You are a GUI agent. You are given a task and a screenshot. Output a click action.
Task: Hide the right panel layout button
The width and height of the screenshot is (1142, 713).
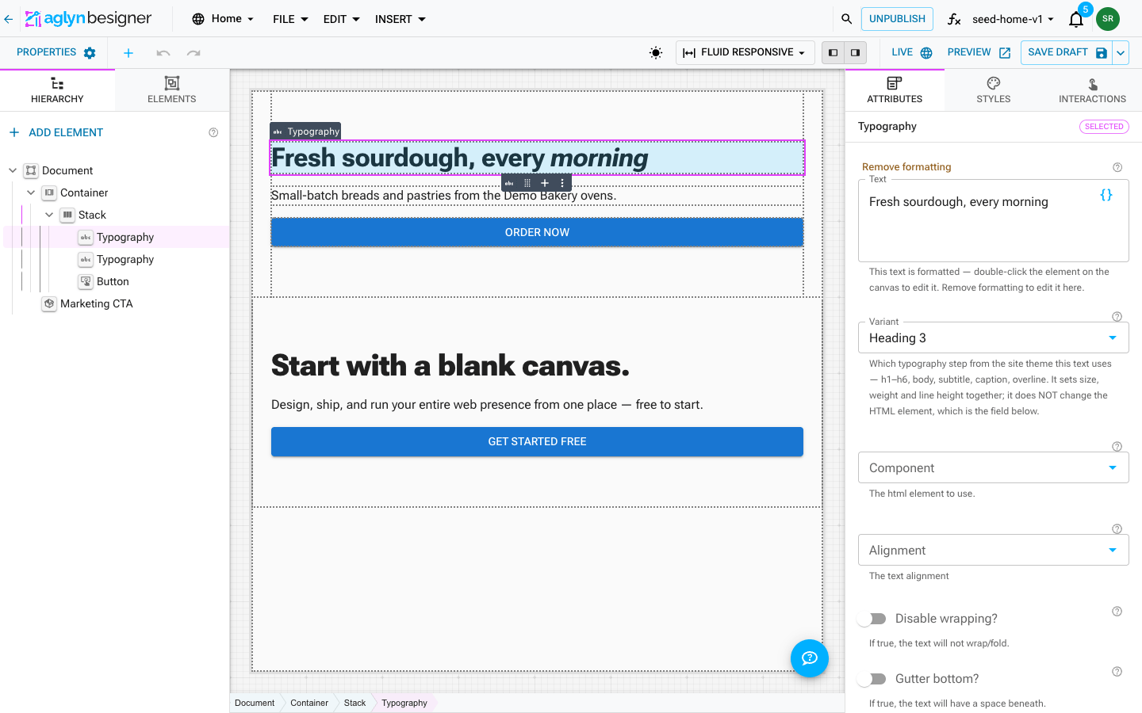(855, 53)
